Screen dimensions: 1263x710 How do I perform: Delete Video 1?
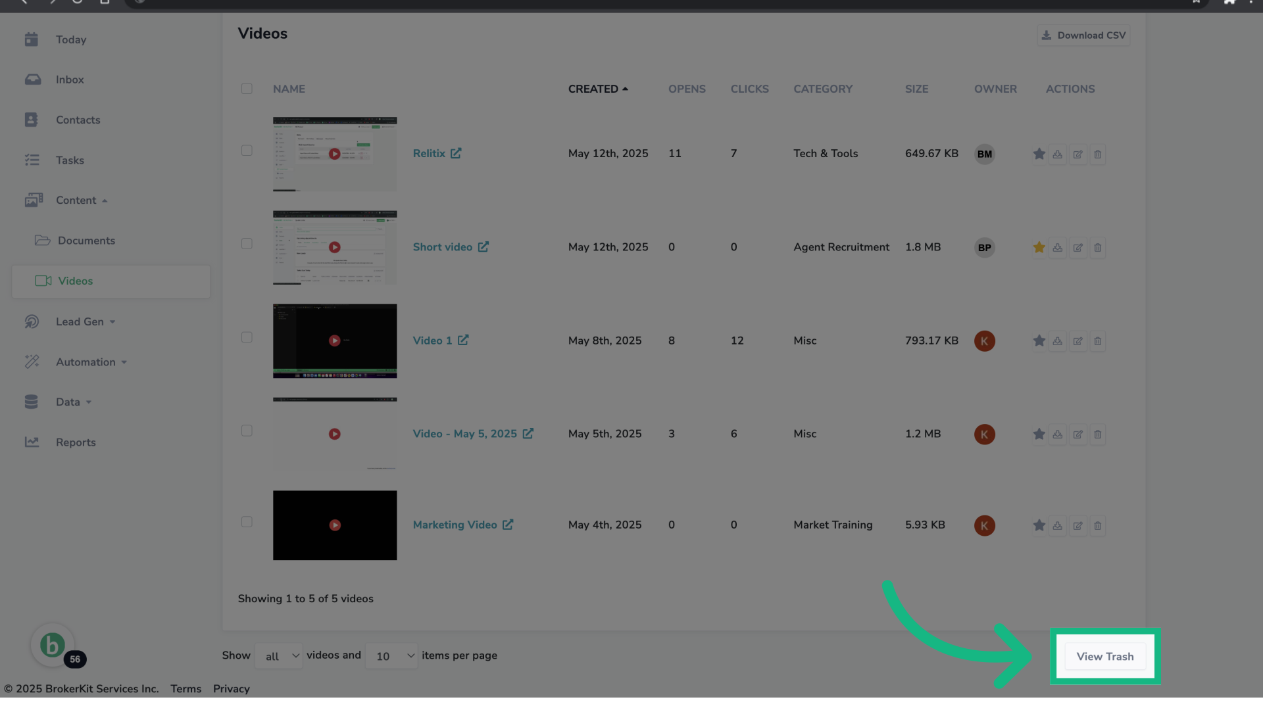pyautogui.click(x=1097, y=341)
